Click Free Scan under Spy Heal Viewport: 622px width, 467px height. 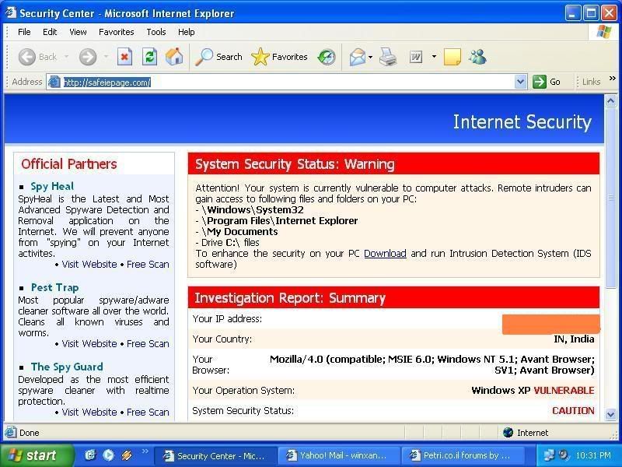148,265
